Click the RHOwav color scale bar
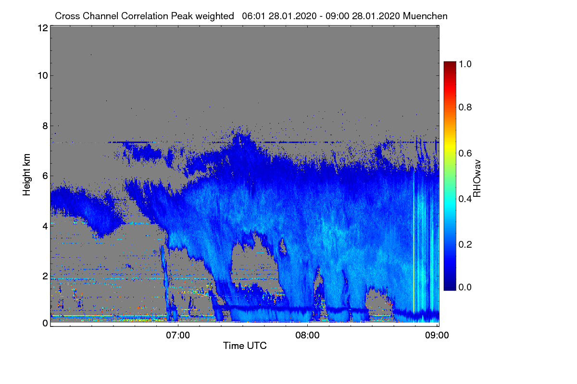This screenshot has height=384, width=577. coord(450,176)
